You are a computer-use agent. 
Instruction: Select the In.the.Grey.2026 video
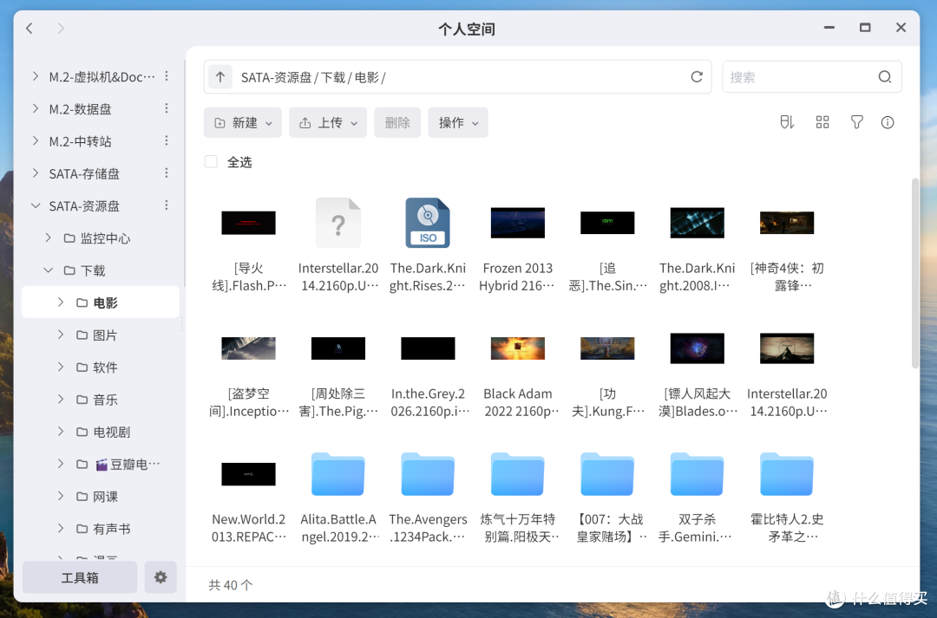tap(428, 348)
